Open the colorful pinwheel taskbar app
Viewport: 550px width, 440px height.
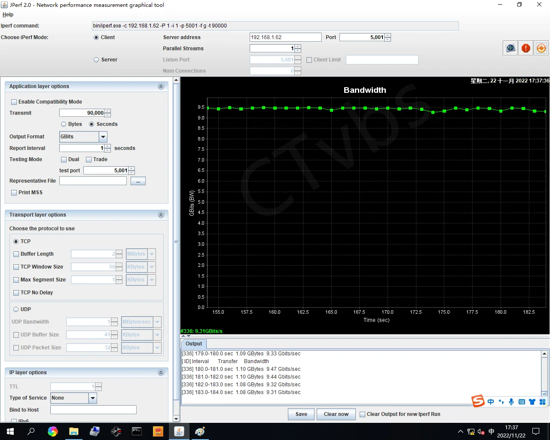pyautogui.click(x=53, y=431)
